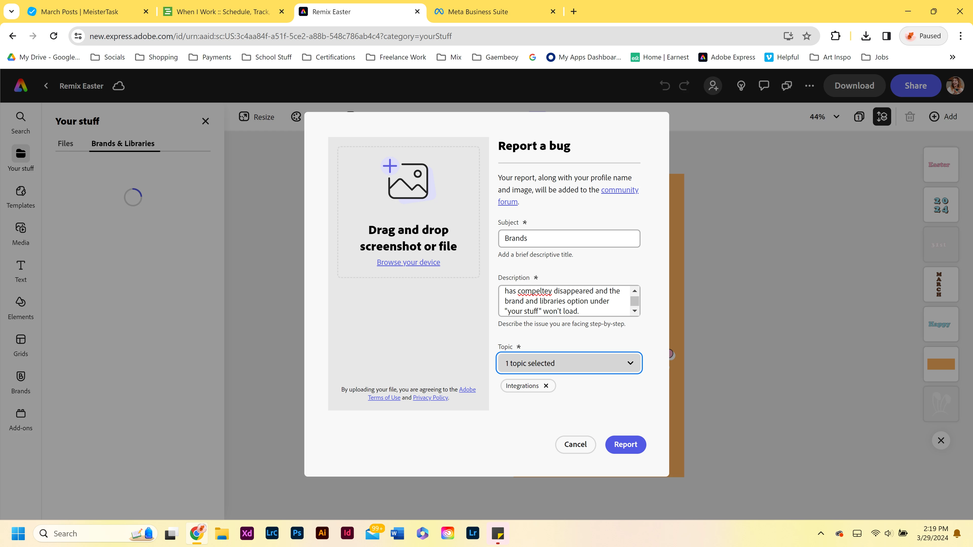Click the Report button
This screenshot has height=547, width=973.
(x=625, y=444)
